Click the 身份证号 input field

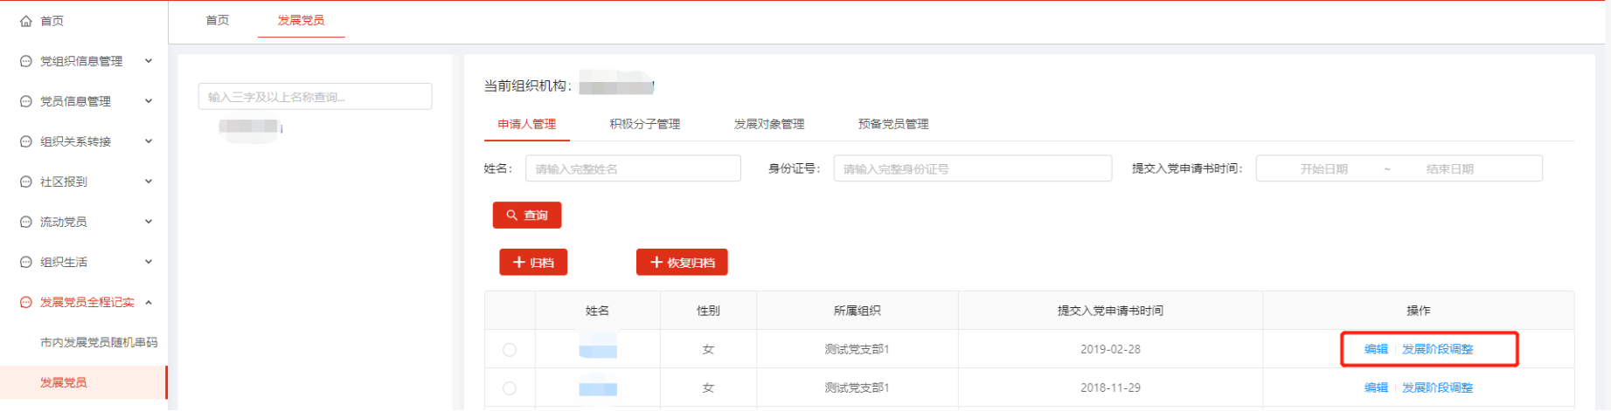(972, 168)
